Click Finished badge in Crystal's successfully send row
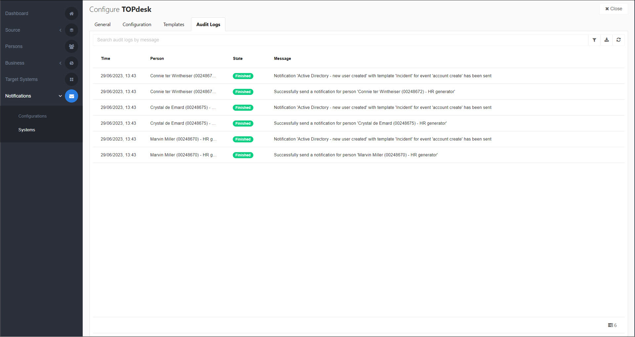Viewport: 635px width, 337px height. coord(243,124)
